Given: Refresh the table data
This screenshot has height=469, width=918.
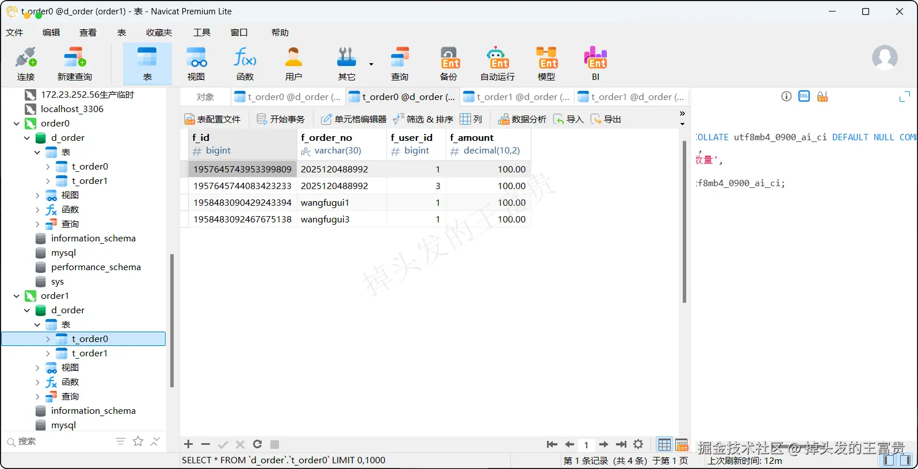Looking at the screenshot, I should pos(258,444).
